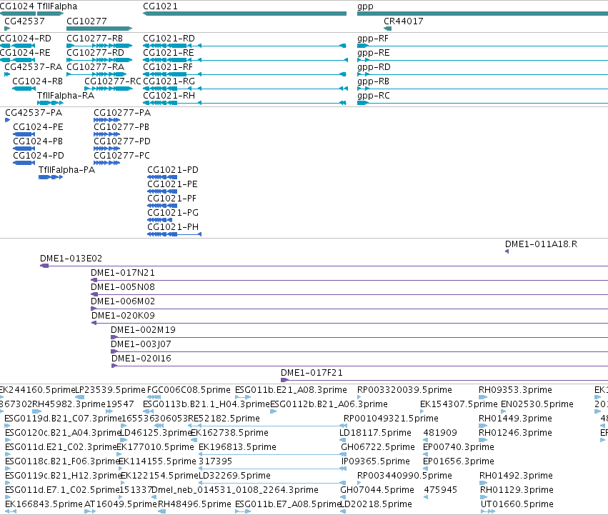This screenshot has height=515, width=608.
Task: Click the CR44017 gene arrow glyph
Action: point(387,29)
